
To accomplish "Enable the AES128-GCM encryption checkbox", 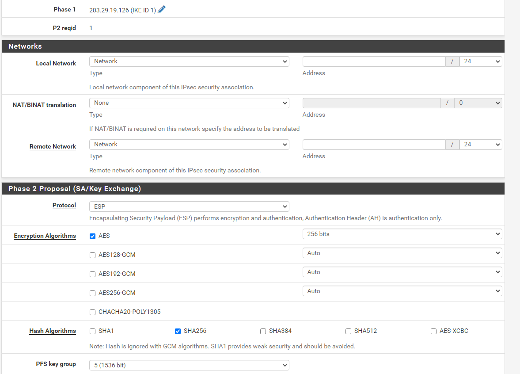I will (x=92, y=255).
